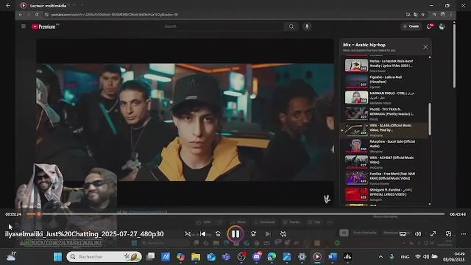Open the cast to device icon

click(403, 234)
